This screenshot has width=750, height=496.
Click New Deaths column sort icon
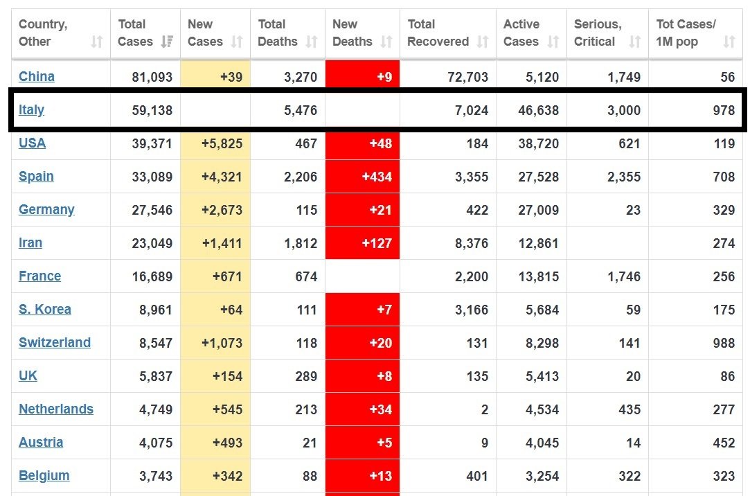point(386,42)
